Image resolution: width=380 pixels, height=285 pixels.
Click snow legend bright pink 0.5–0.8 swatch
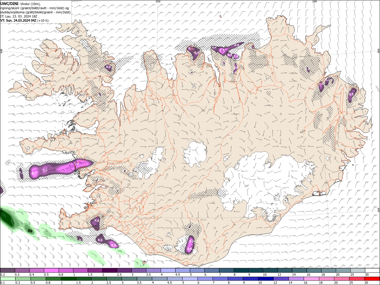(51, 270)
